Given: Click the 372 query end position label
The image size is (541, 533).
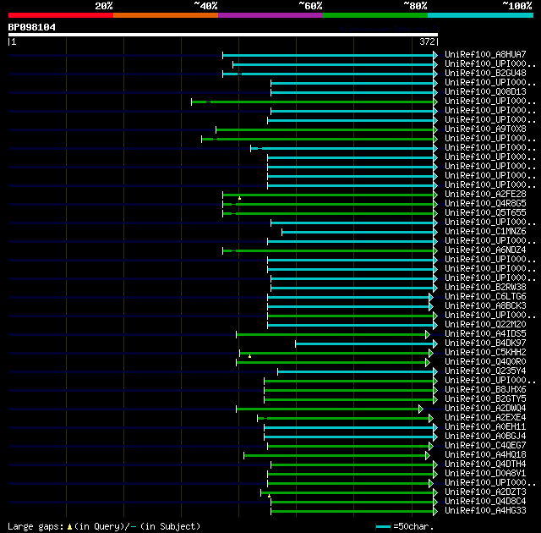Looking at the screenshot, I should [427, 41].
